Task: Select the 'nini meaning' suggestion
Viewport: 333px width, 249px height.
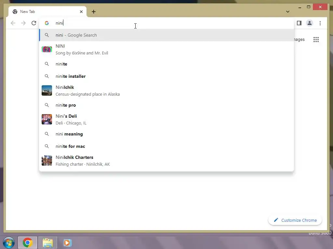Action: (x=167, y=134)
